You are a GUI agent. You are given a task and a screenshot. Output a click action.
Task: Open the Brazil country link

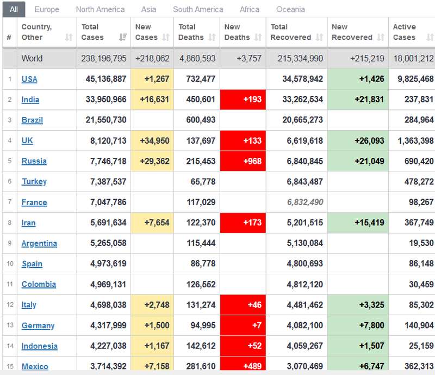(32, 120)
